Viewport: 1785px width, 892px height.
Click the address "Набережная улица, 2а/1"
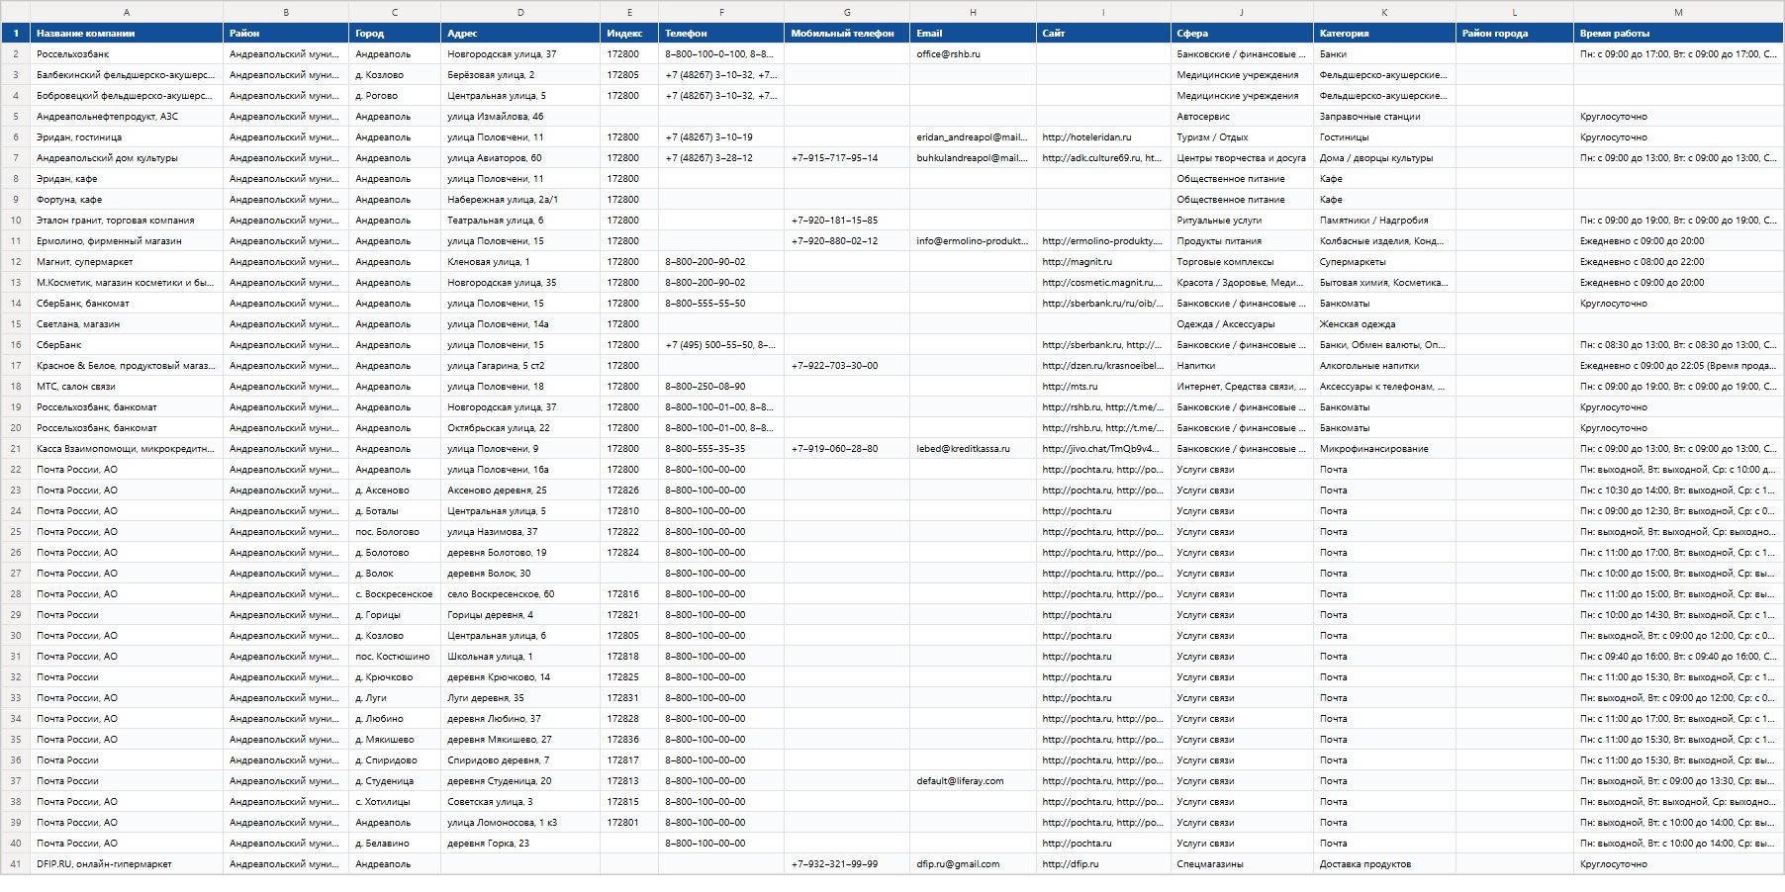coord(520,199)
